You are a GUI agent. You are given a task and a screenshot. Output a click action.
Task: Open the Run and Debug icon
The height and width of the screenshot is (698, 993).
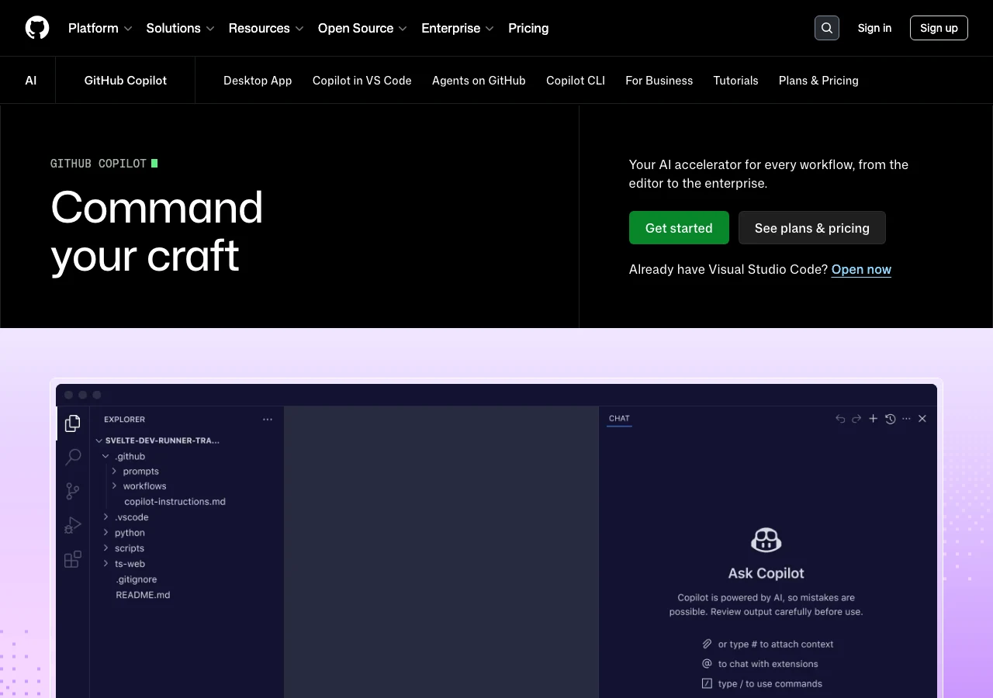pyautogui.click(x=73, y=525)
